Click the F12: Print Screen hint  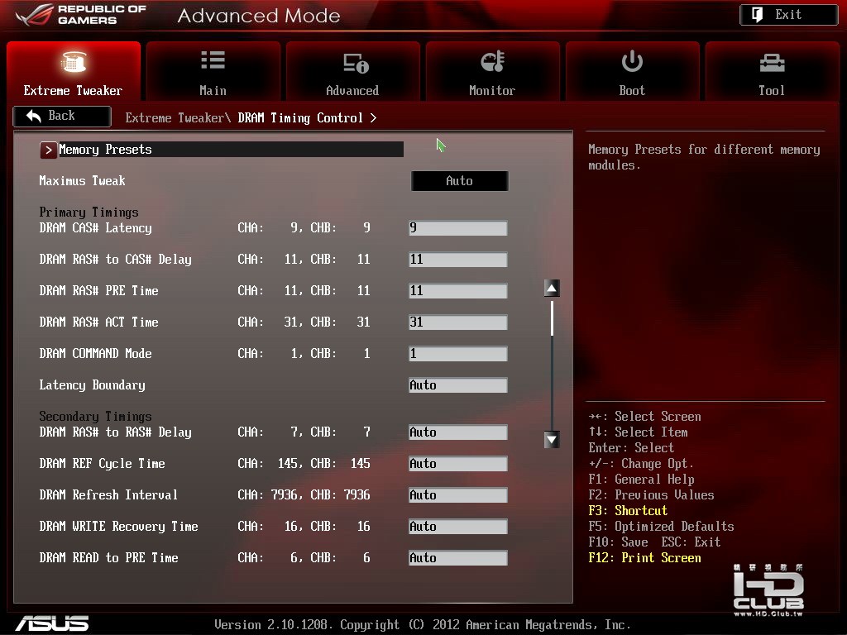click(x=644, y=558)
